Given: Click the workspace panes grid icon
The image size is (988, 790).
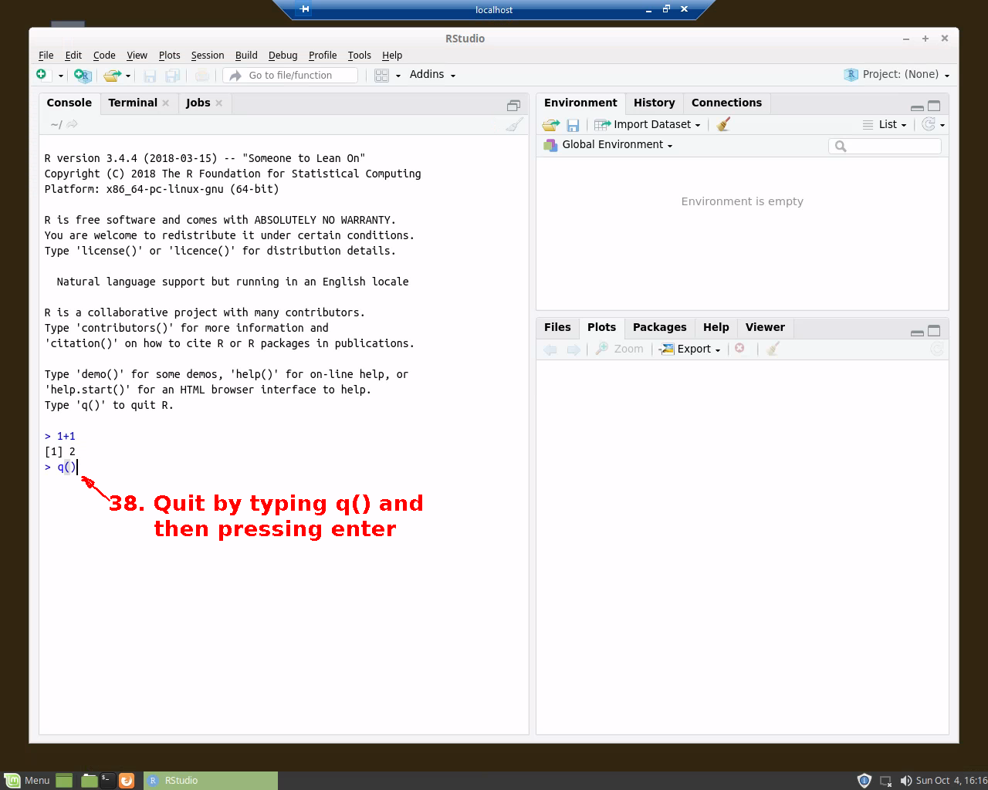Looking at the screenshot, I should [x=381, y=75].
